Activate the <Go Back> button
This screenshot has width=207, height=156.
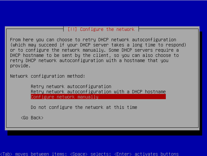(32, 118)
